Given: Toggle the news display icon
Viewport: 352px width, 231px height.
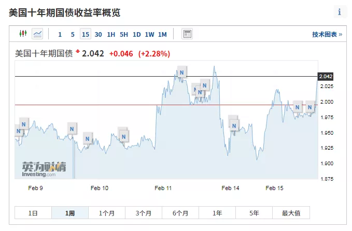Looking at the screenshot, I should click(x=187, y=34).
